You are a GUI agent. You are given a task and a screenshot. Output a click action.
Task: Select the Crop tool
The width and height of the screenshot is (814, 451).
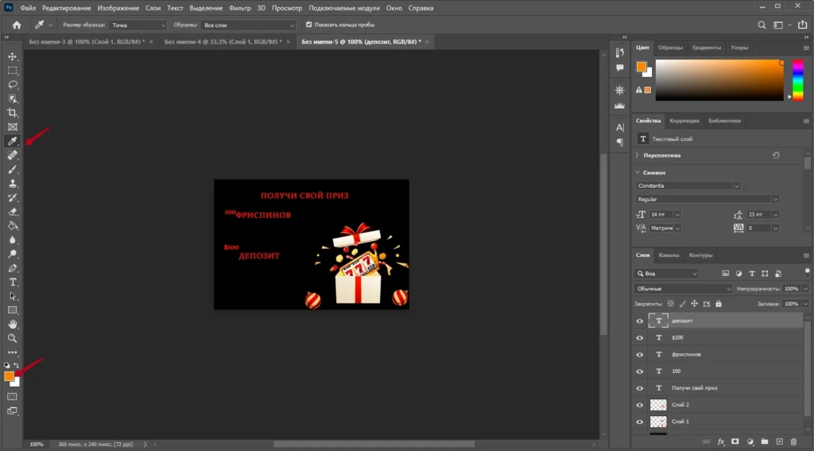click(x=13, y=113)
